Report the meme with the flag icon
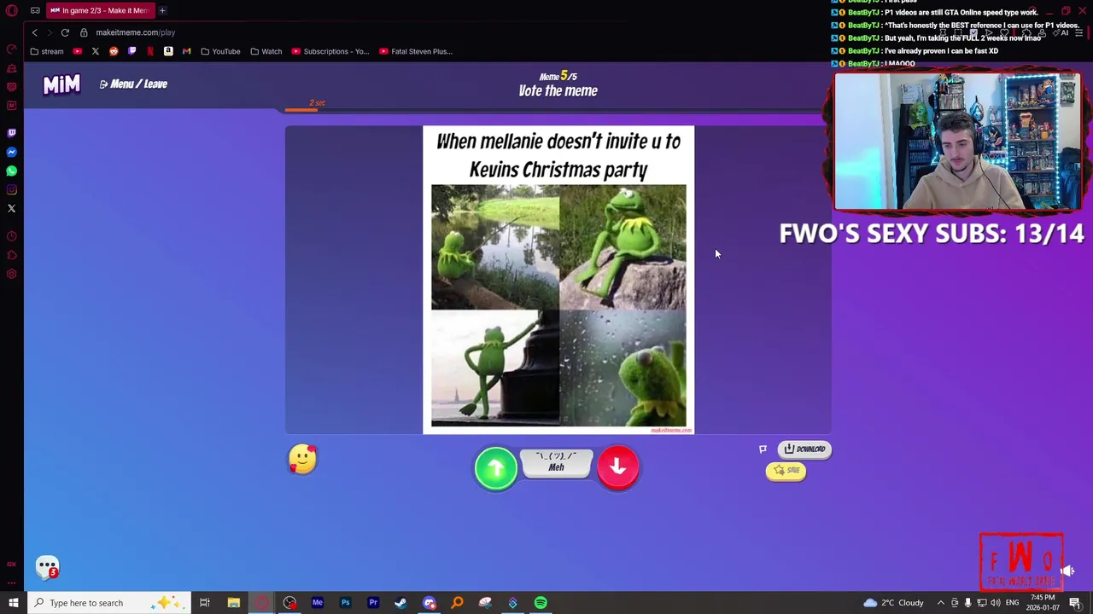This screenshot has height=614, width=1093. 763,449
